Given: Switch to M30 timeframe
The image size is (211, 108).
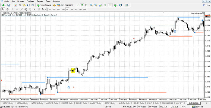Looking at the screenshot, I should tap(63, 9).
